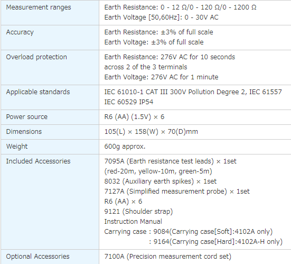The image size is (291, 264).
Task: Click the Earth Resistance range text
Action: [181, 7]
